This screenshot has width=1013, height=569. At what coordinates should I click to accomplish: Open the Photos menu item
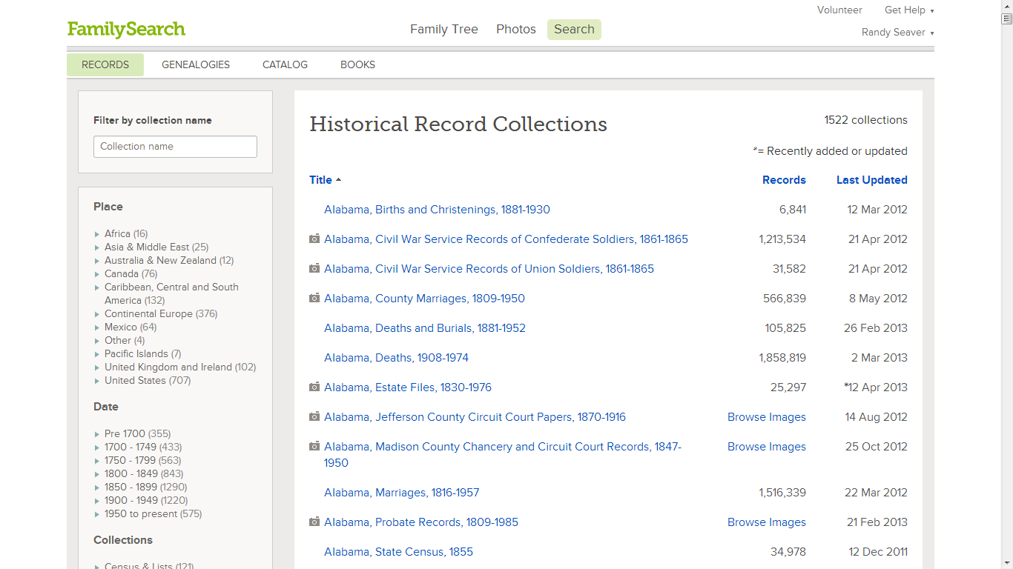515,29
